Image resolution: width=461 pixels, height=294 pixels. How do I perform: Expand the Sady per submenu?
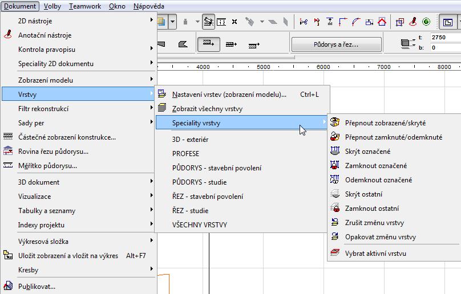pyautogui.click(x=78, y=122)
